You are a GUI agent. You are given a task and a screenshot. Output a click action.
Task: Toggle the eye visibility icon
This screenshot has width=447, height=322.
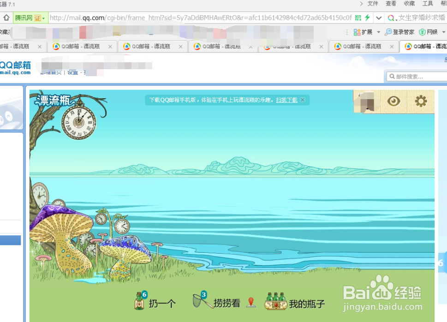click(393, 101)
